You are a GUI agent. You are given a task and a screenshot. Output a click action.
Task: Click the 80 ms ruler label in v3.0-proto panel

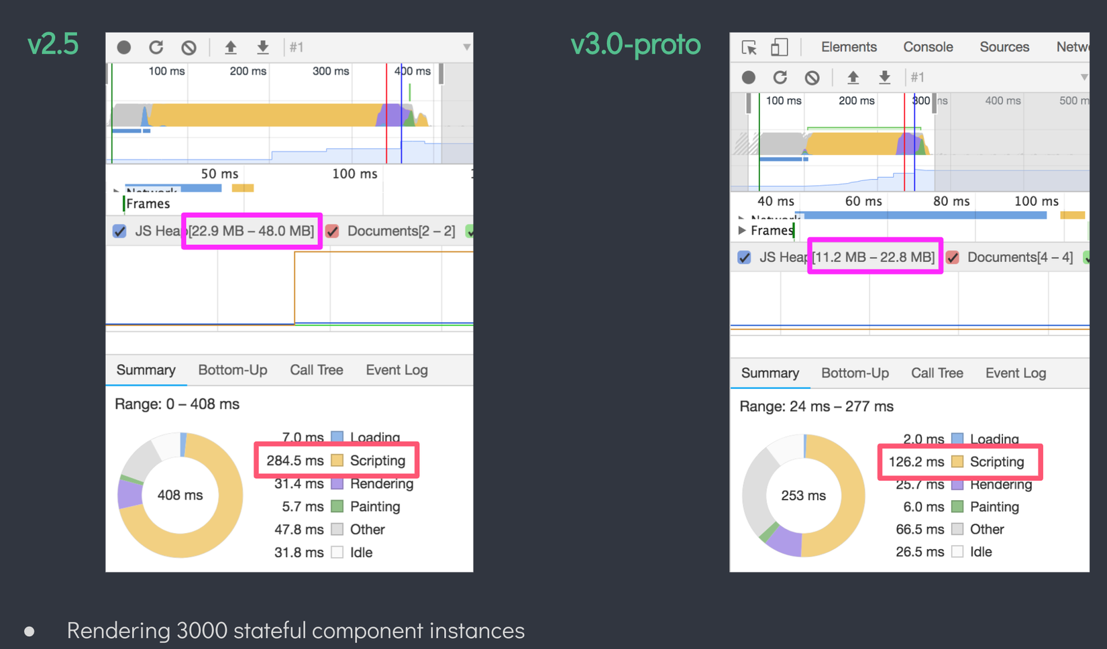click(951, 201)
